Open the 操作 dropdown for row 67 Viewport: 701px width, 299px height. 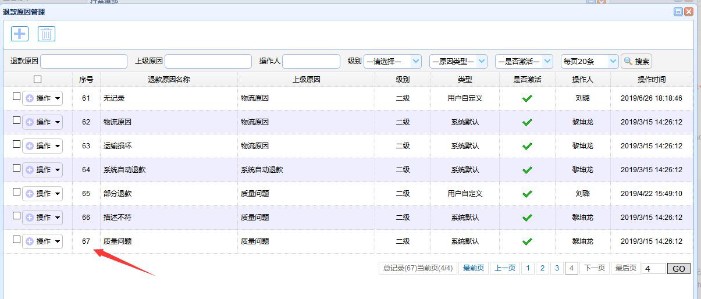[42, 241]
